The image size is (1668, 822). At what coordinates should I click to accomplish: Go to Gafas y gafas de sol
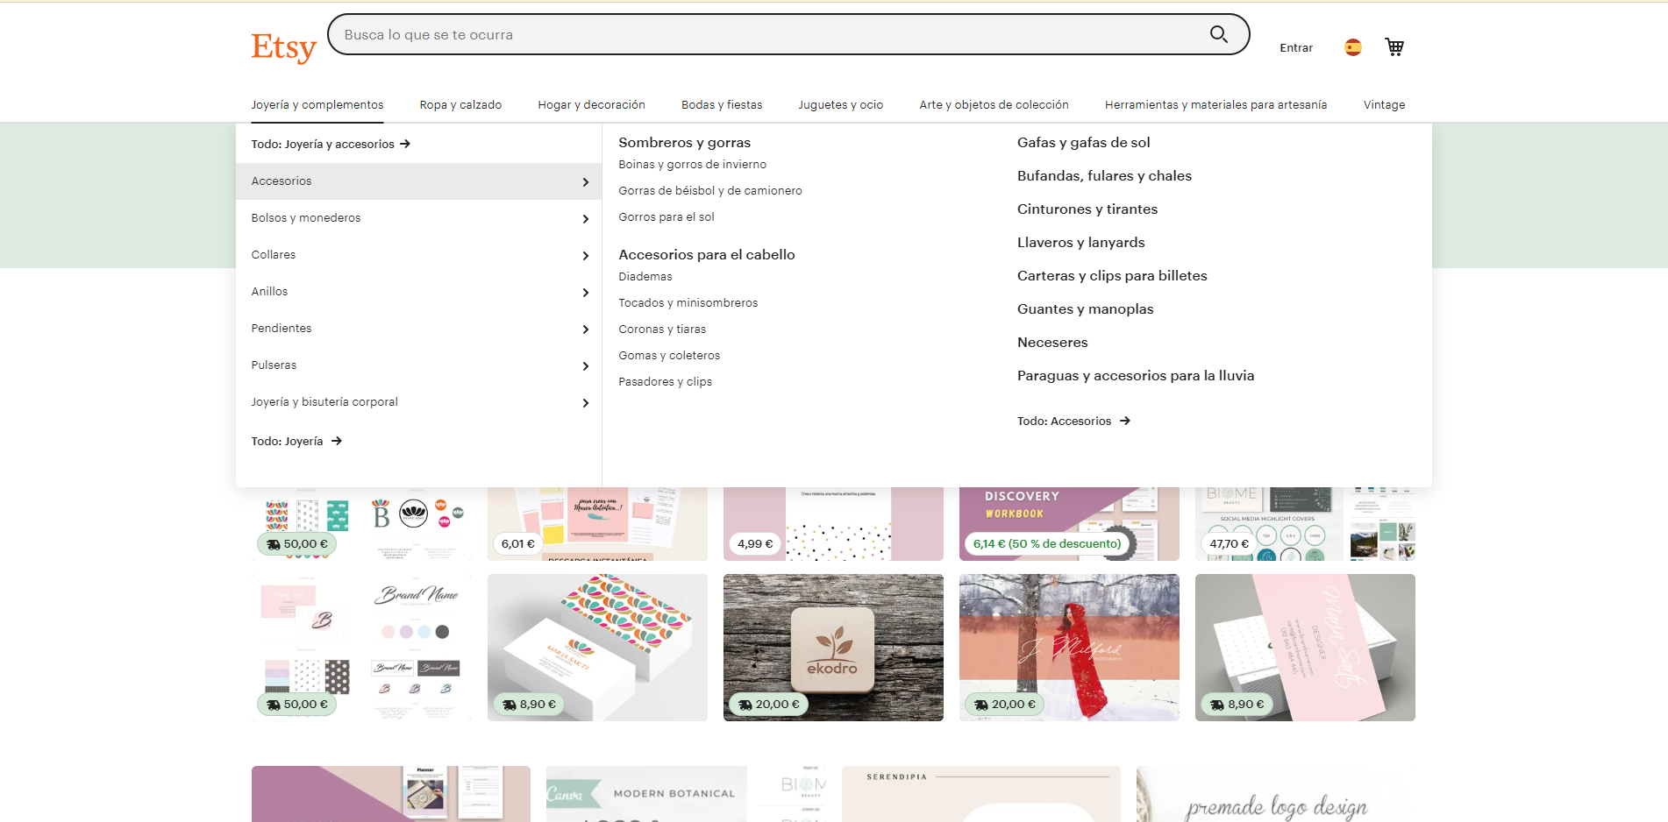[x=1083, y=142]
